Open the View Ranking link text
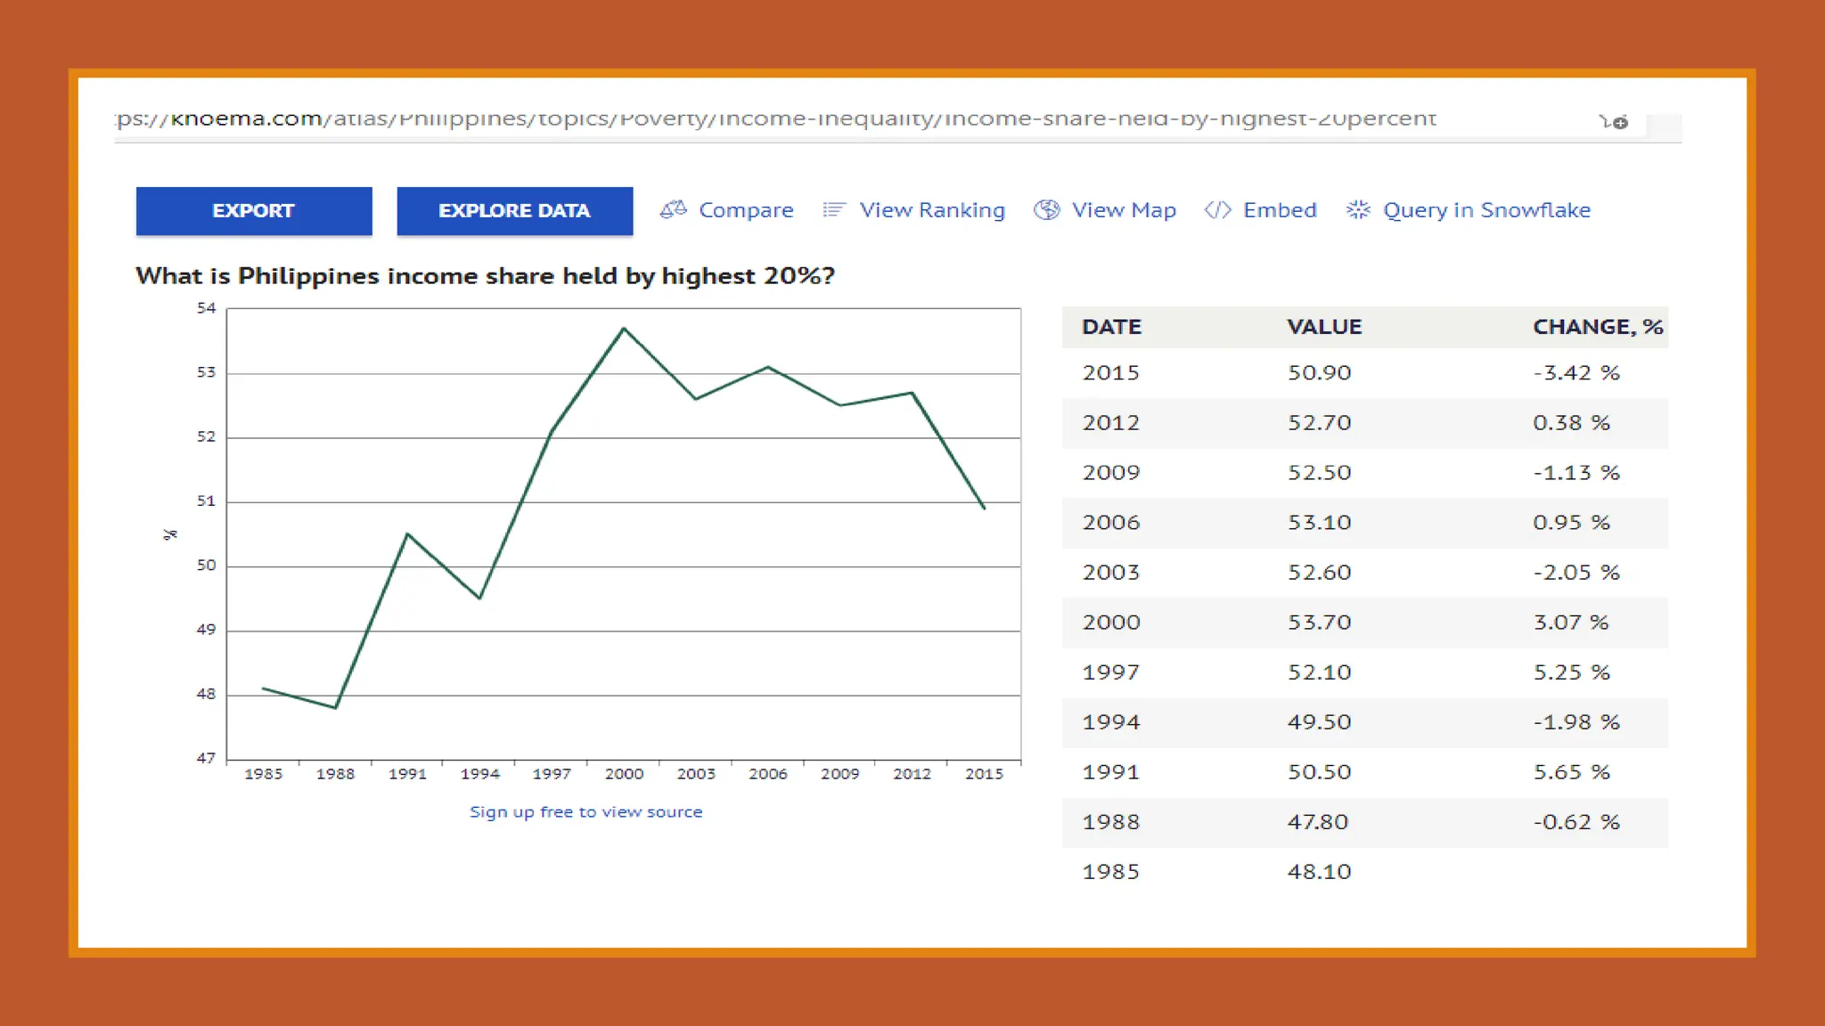This screenshot has width=1825, height=1026. pyautogui.click(x=931, y=210)
